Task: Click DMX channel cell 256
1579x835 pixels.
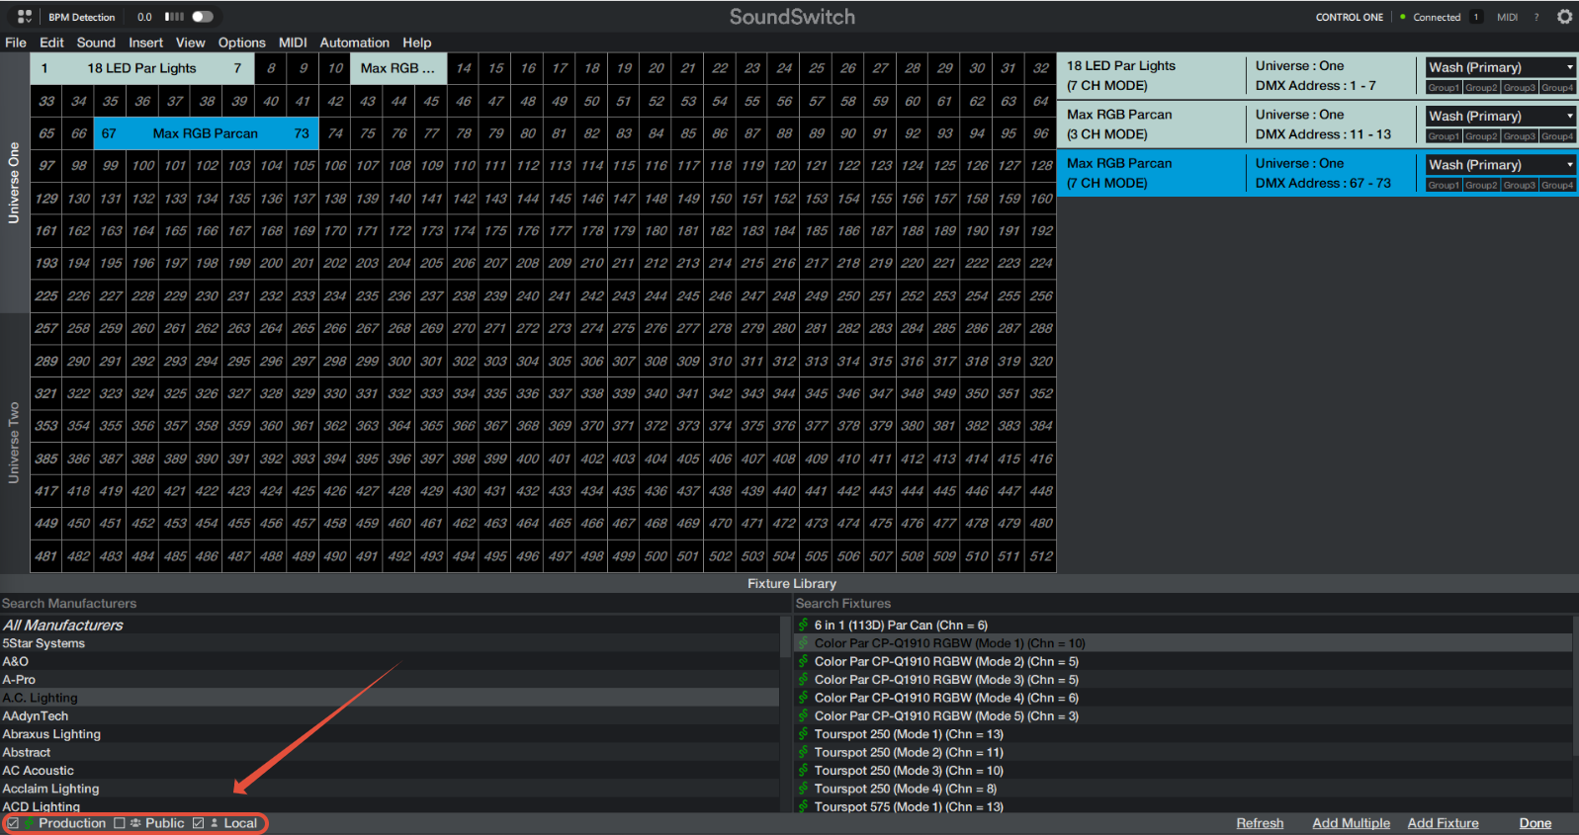Action: [1040, 295]
